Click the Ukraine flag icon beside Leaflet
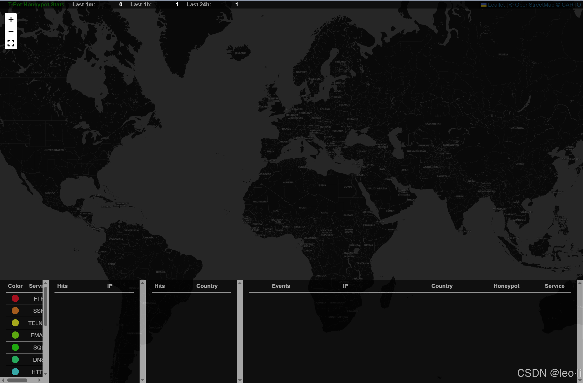The height and width of the screenshot is (383, 583). click(484, 5)
